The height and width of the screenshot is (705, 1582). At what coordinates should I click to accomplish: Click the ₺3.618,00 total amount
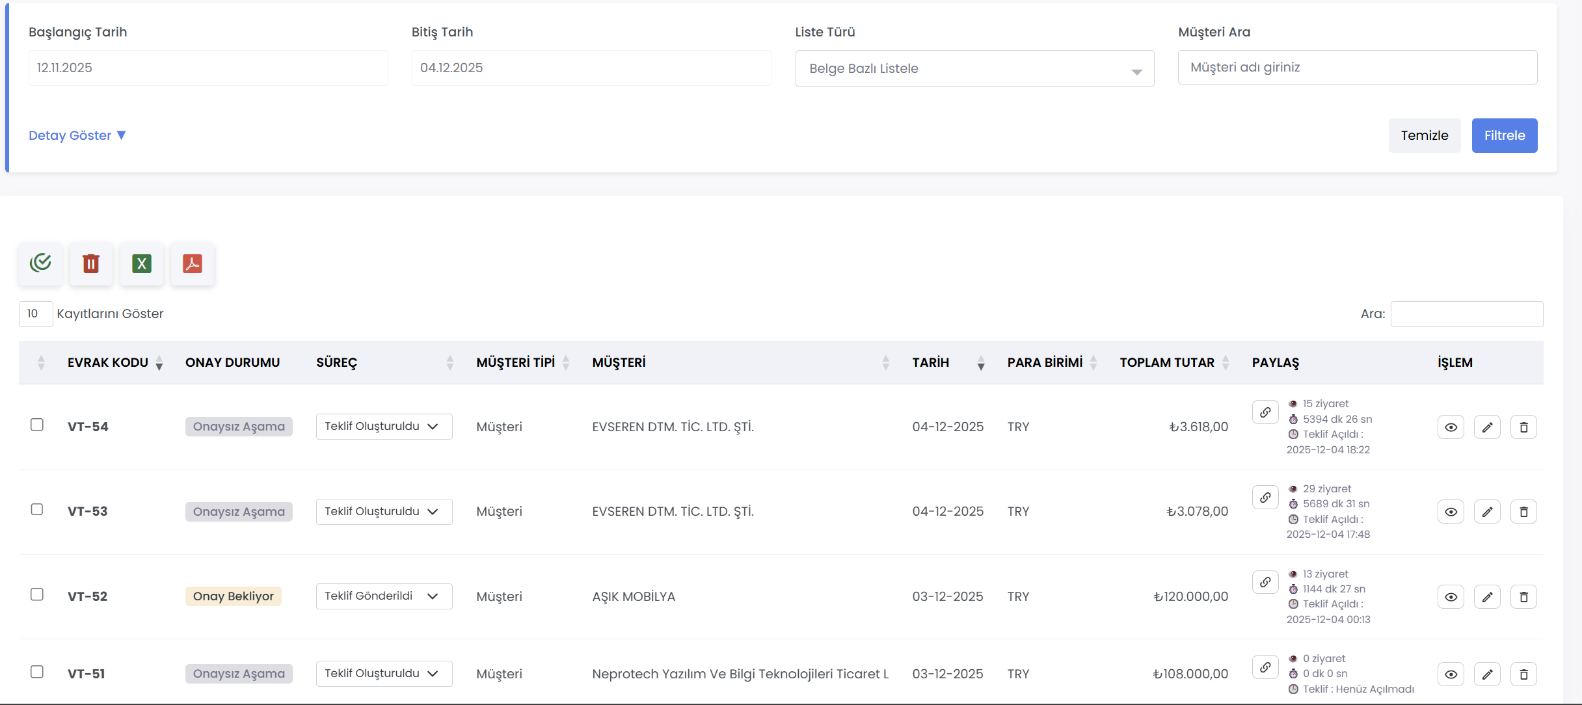tap(1199, 427)
